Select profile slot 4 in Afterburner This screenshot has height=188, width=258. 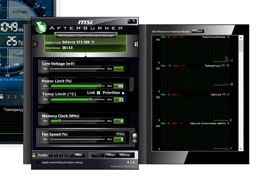pyautogui.click(x=66, y=155)
